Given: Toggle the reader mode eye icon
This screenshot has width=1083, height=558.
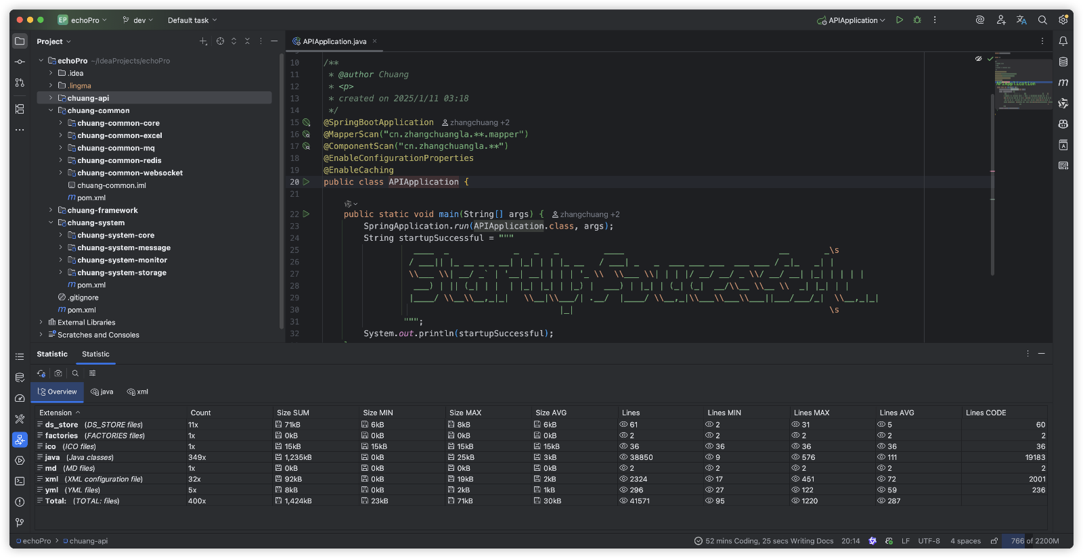Looking at the screenshot, I should click(x=978, y=59).
